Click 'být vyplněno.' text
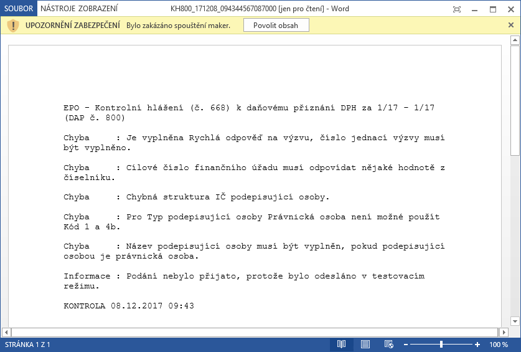 pos(97,148)
